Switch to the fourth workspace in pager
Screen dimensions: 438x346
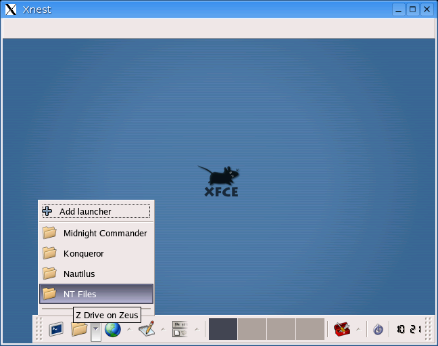[x=310, y=329]
